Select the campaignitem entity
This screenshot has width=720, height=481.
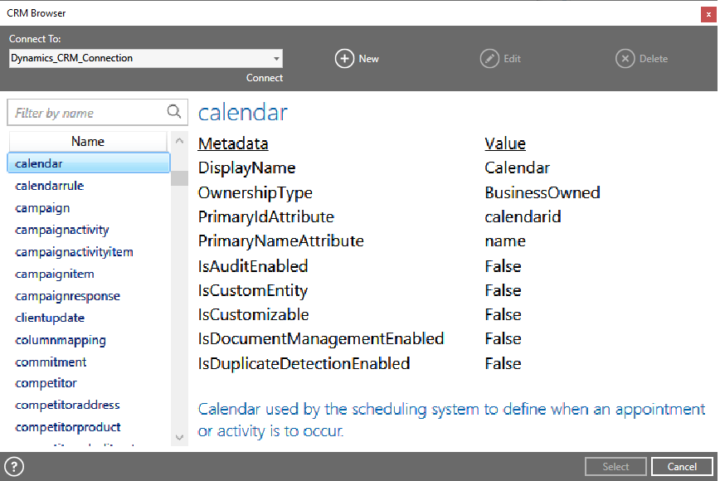click(x=54, y=274)
